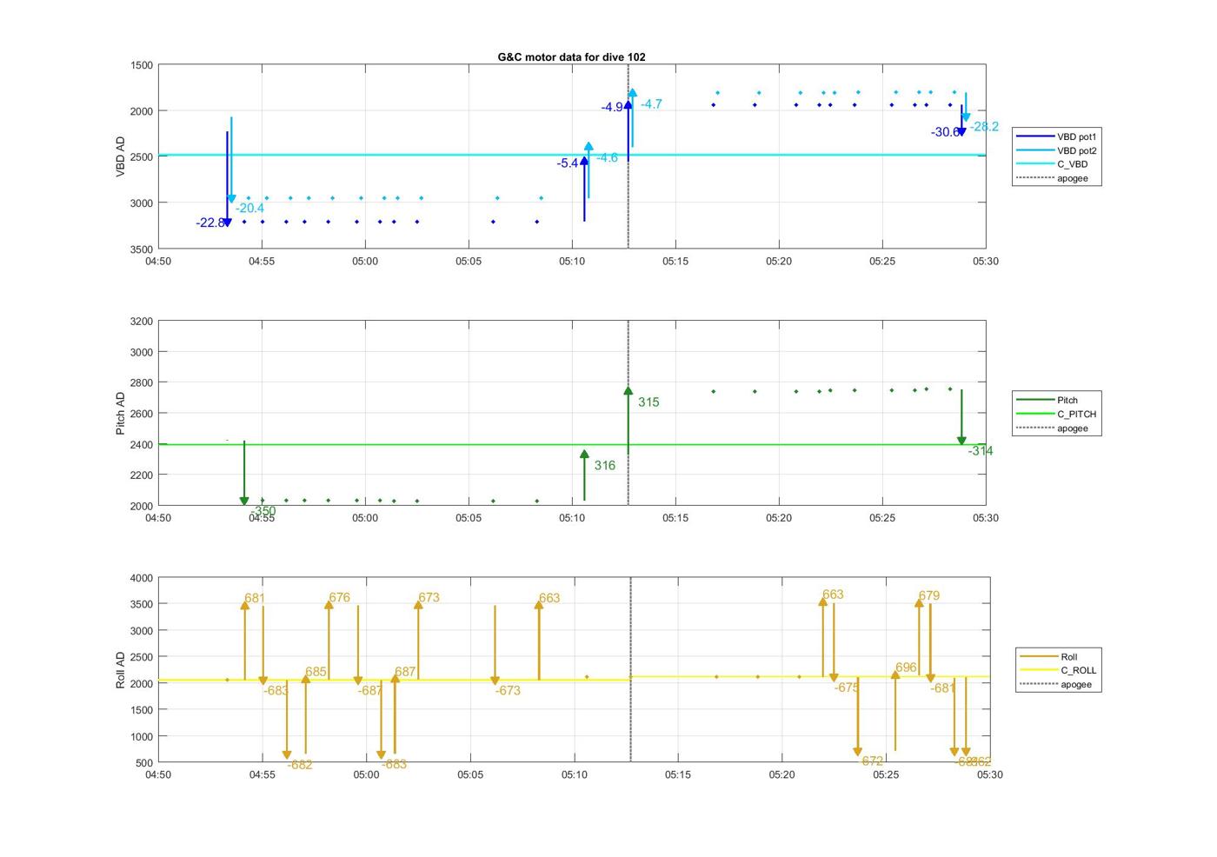Screen dimensions: 1217x857
Task: Click the -4.9 VBD annotation
Action: tap(612, 108)
